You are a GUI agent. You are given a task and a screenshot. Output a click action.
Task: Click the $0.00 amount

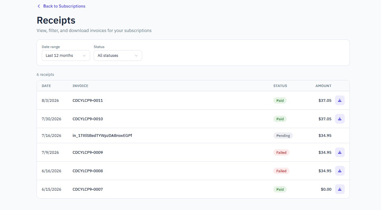[326, 189]
